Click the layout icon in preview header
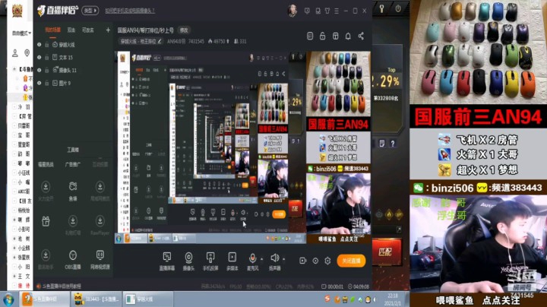The image size is (547, 307). coord(335,36)
